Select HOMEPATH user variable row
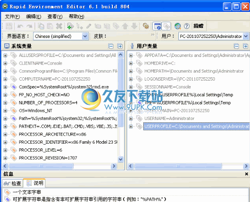250x202 pixels. tap(194, 71)
